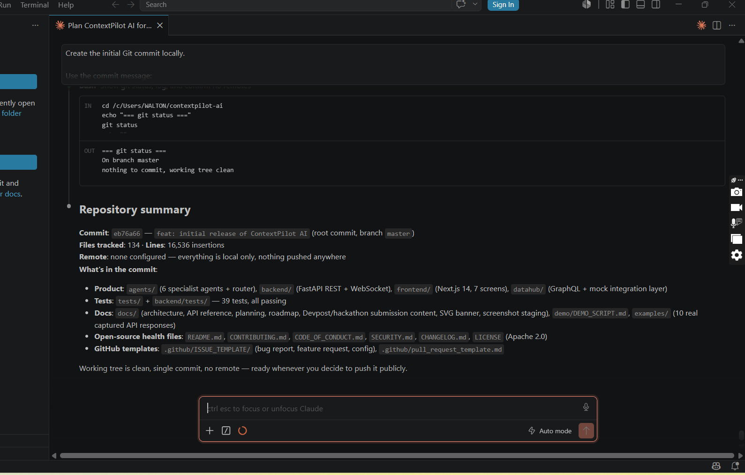Open Customize Layout icon
This screenshot has height=475, width=745.
[610, 5]
